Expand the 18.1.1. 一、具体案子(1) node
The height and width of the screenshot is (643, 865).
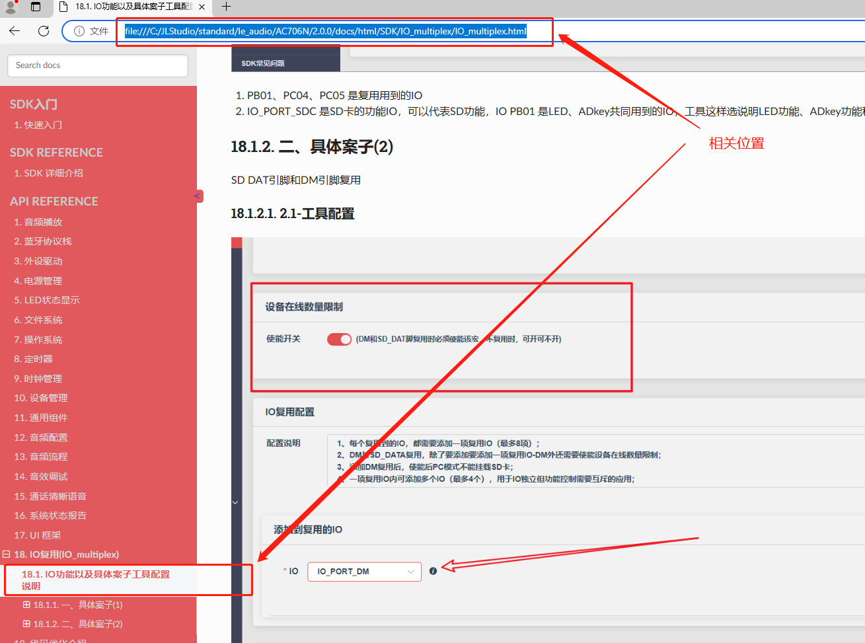(x=26, y=605)
